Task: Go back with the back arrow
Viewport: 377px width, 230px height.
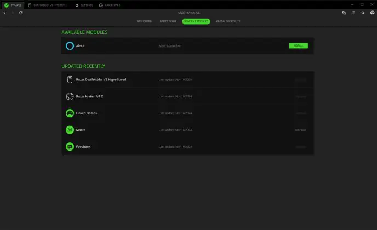Action: 4,13
